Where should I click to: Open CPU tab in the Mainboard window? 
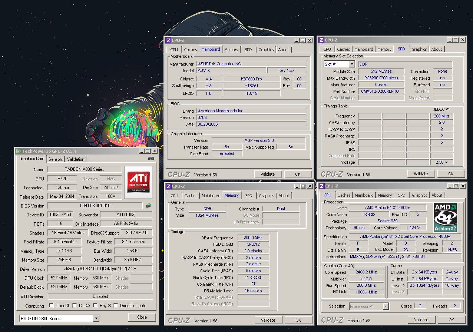(x=174, y=50)
